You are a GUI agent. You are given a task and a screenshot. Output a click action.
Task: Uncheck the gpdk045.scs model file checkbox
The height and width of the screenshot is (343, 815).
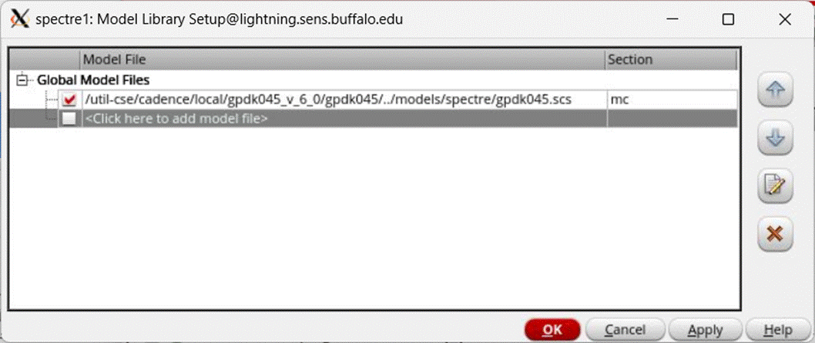(x=70, y=99)
